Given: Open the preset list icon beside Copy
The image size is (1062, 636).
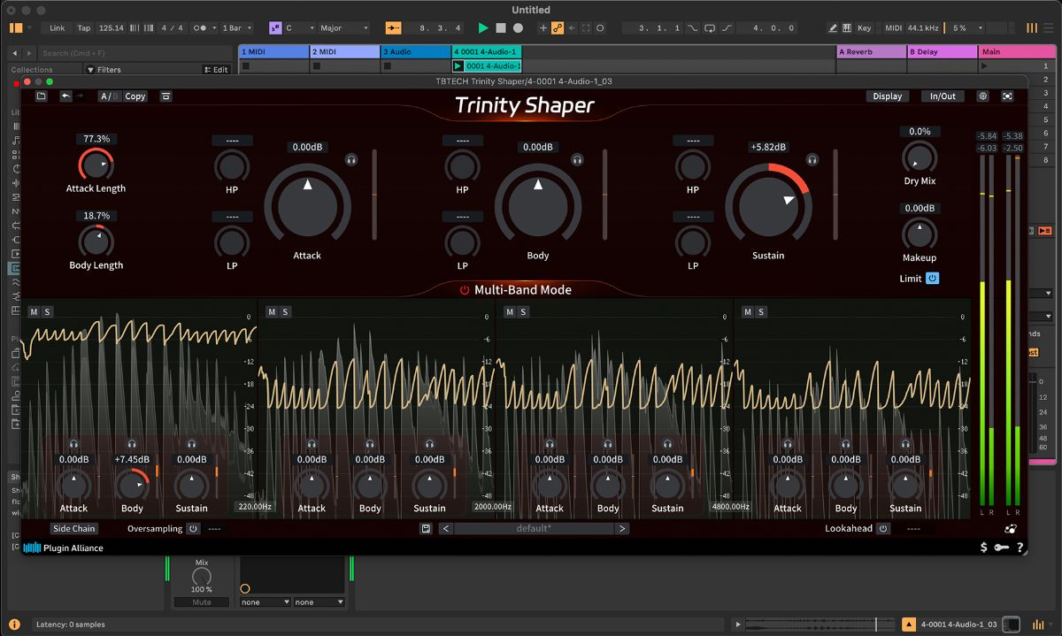Looking at the screenshot, I should point(165,96).
